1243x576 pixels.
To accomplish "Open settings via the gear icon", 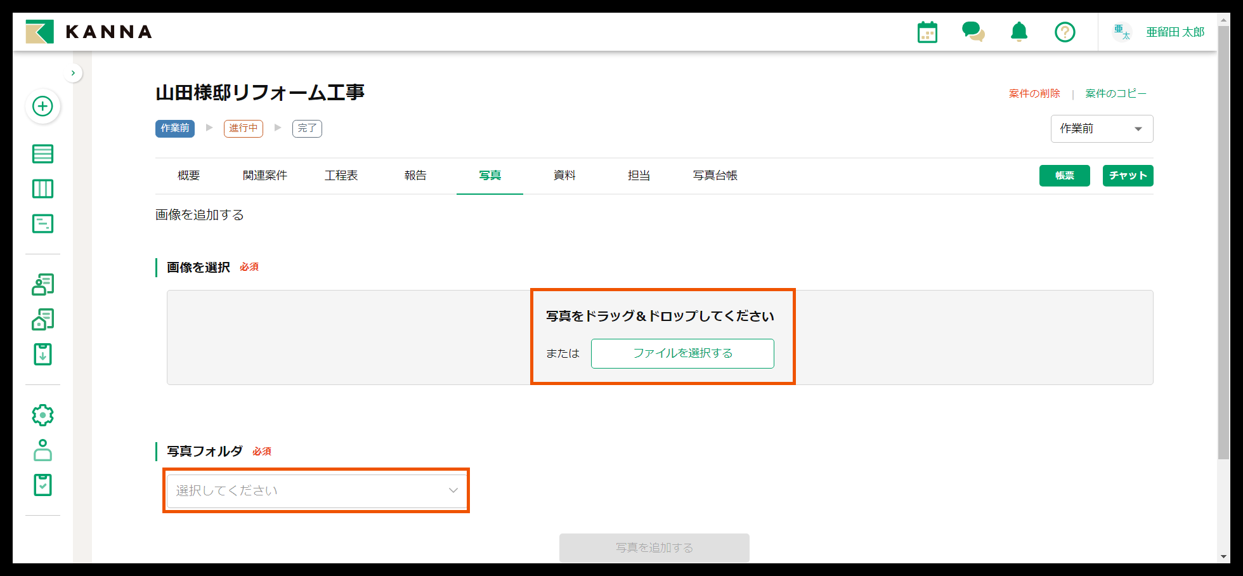I will click(42, 415).
